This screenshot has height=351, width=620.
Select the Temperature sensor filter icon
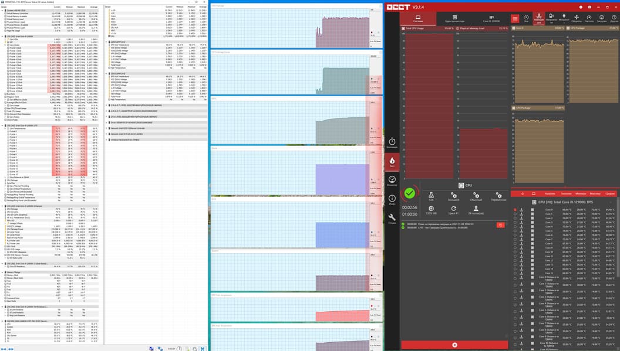coord(538,19)
